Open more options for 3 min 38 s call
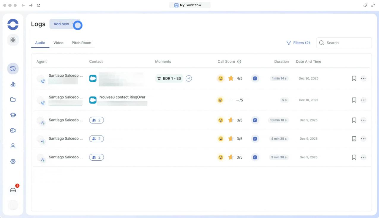 (x=363, y=157)
